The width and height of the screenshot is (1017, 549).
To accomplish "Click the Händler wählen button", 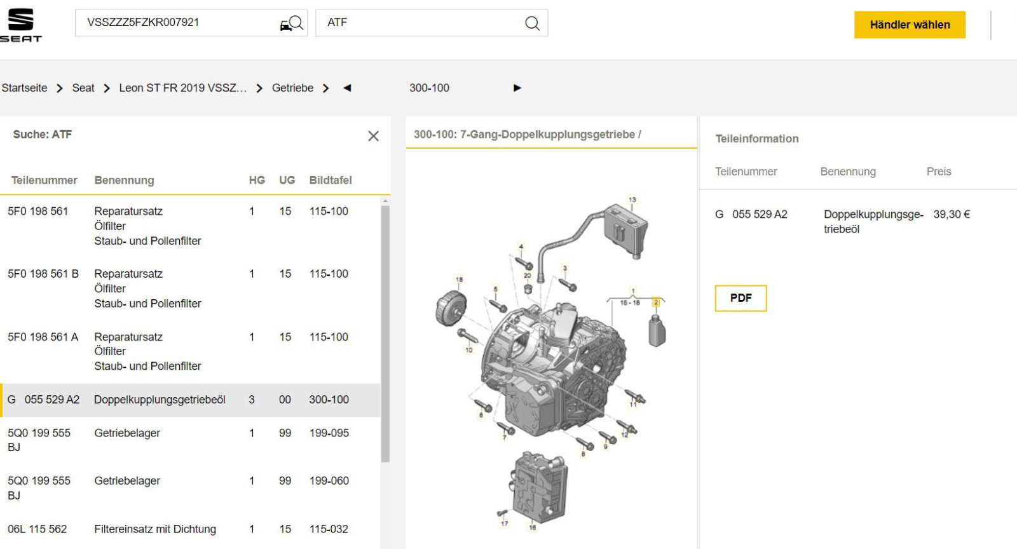I will (x=909, y=25).
